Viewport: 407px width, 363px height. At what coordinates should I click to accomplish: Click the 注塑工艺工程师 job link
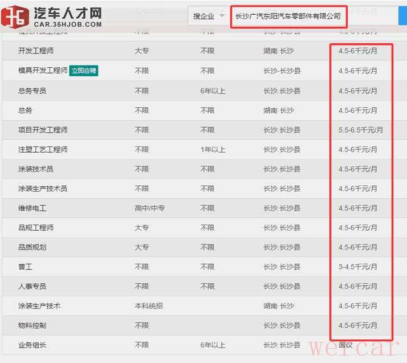point(43,150)
